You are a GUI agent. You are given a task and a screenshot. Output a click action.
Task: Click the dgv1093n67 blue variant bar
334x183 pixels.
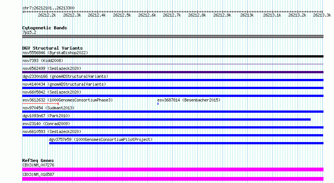click(x=166, y=119)
